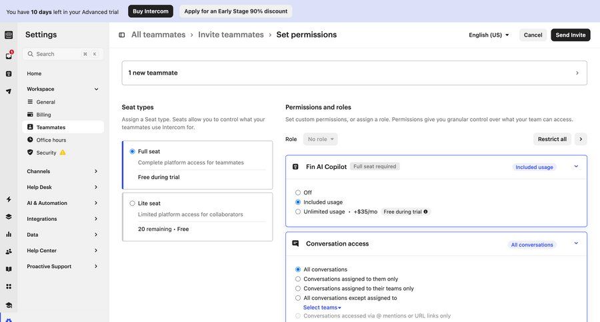Screen dimensions: 600x322
Task: Open Teammates workspace settings
Action: pos(63,127)
